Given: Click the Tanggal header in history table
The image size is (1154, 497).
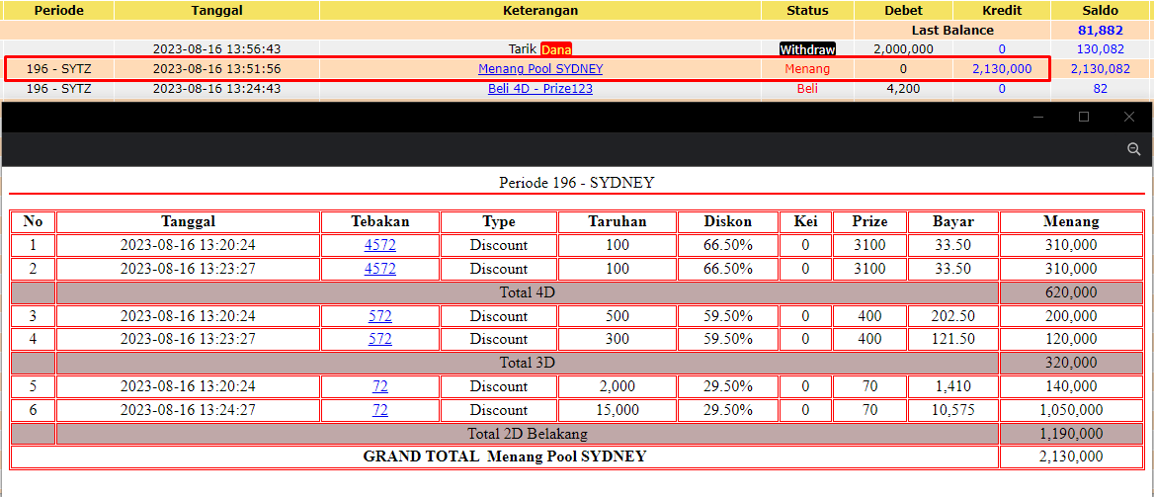Looking at the screenshot, I should pos(216,10).
